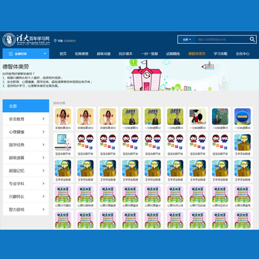Open the 名师课堂 nav tab
Image resolution: width=259 pixels, height=259 pixels.
pyautogui.click(x=81, y=54)
